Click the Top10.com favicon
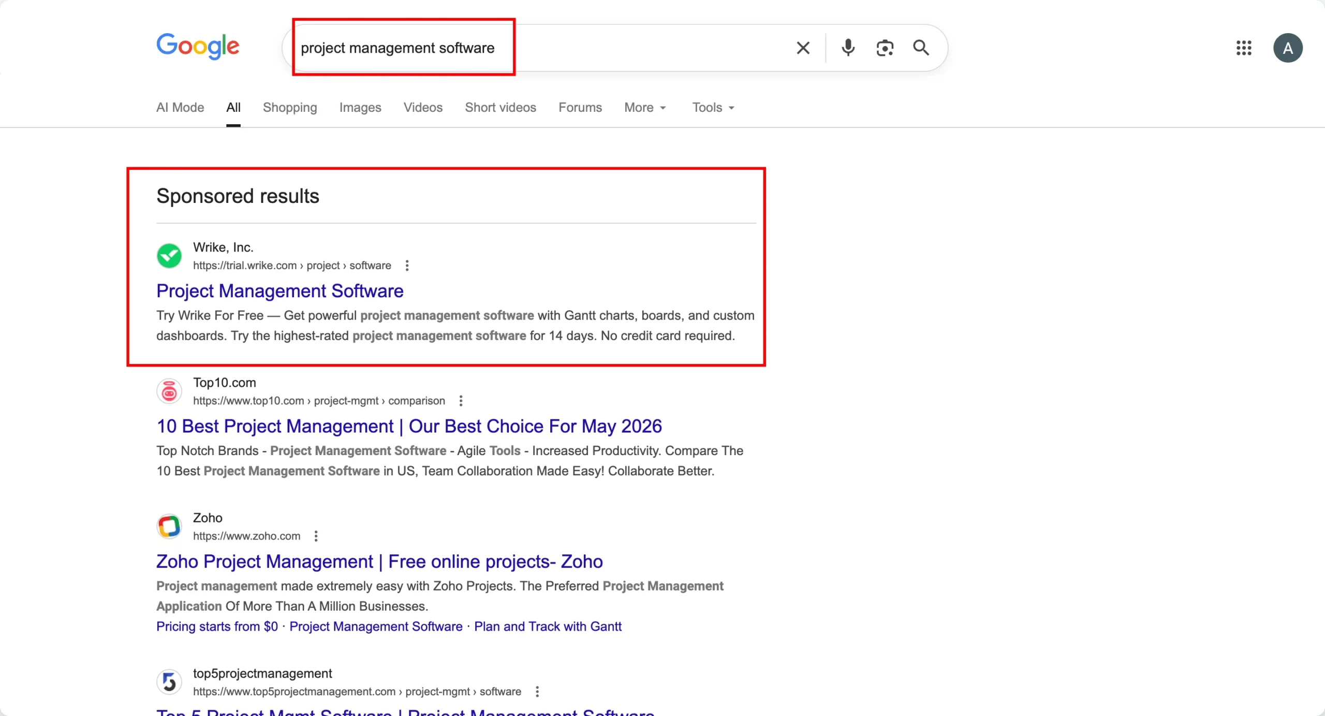 (x=169, y=391)
